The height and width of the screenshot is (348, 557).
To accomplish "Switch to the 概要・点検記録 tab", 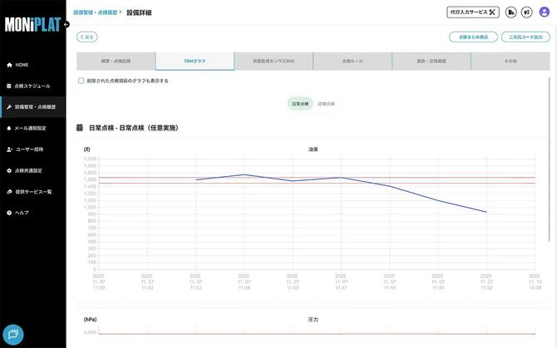I will pos(116,61).
